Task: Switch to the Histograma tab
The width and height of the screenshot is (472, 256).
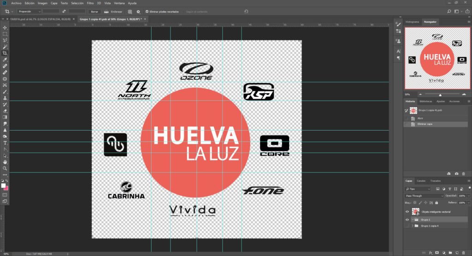Action: (412, 22)
